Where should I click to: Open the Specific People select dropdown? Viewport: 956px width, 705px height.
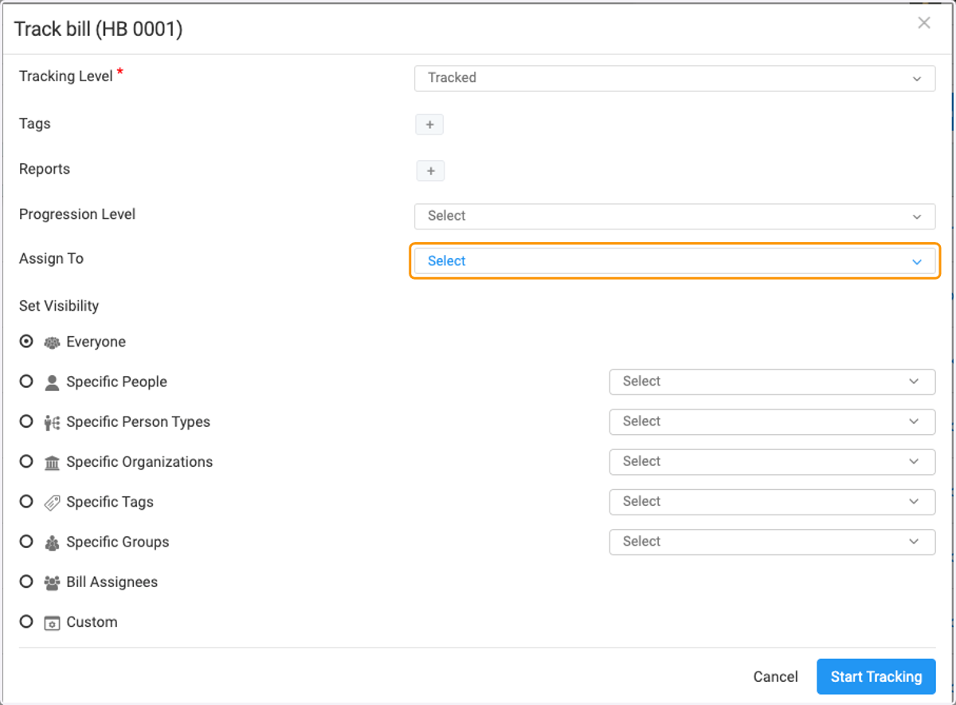[x=772, y=382]
